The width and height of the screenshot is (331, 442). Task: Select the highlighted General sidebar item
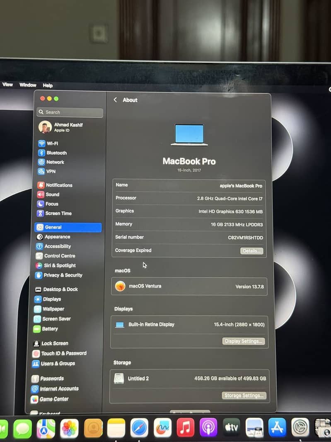tap(68, 227)
